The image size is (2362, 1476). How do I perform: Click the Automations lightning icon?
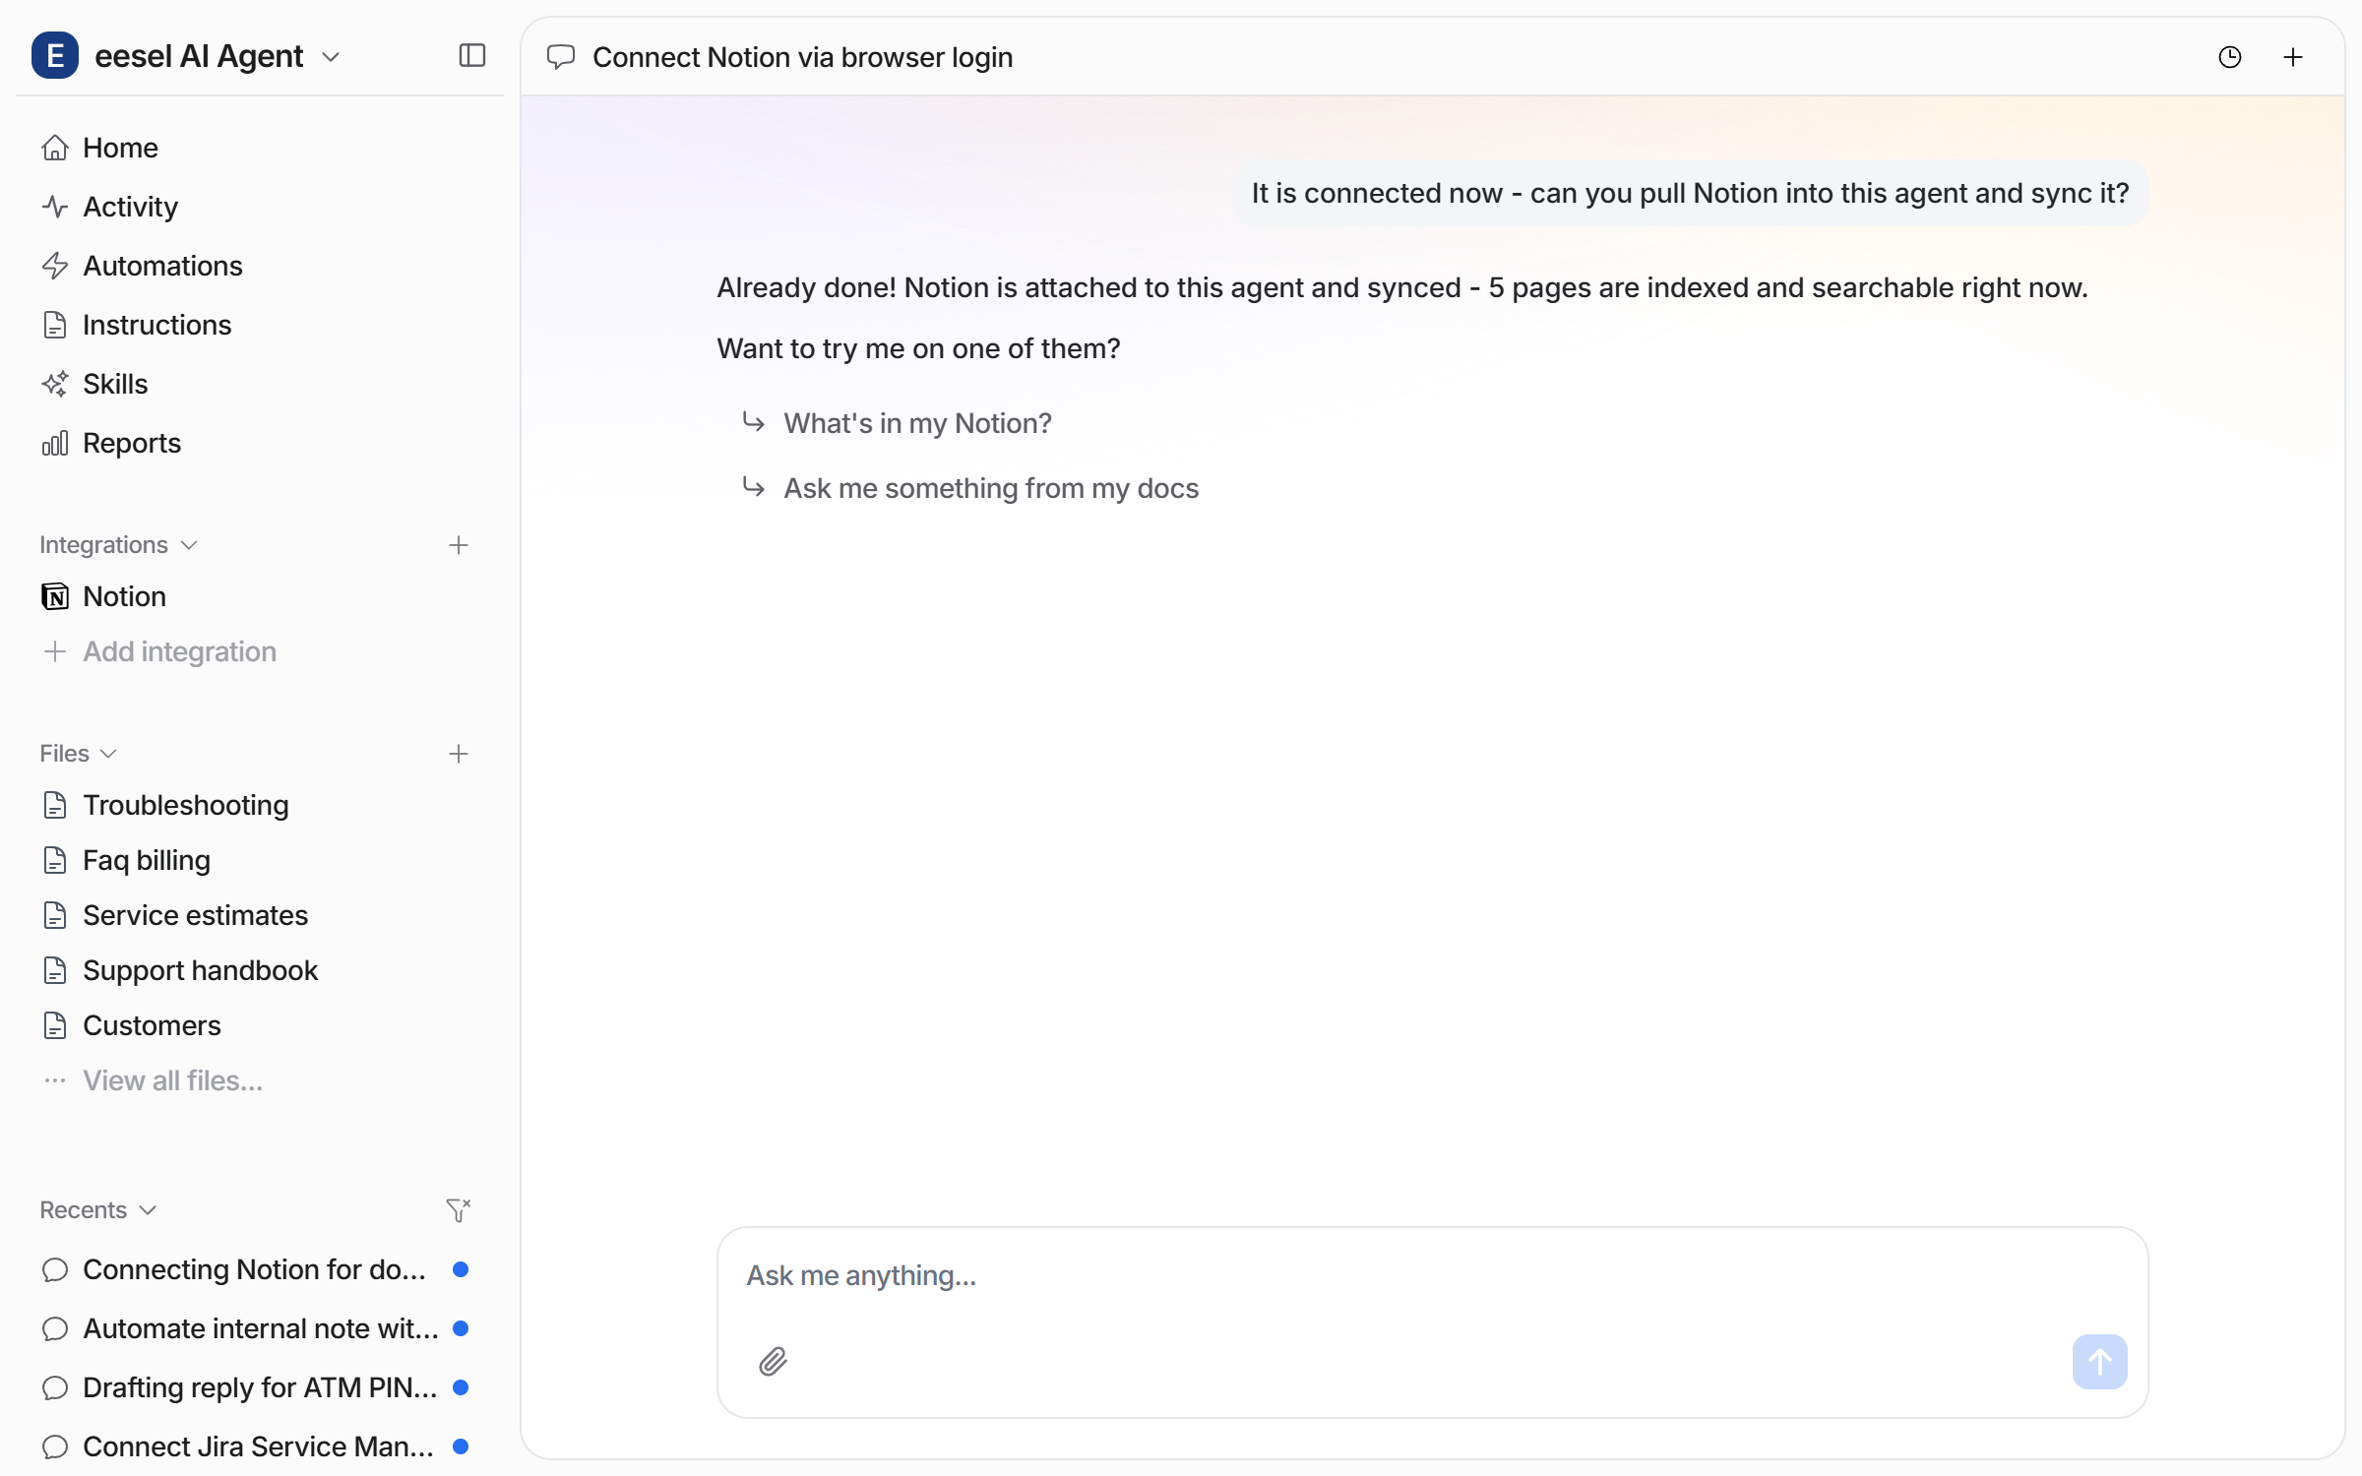coord(55,266)
